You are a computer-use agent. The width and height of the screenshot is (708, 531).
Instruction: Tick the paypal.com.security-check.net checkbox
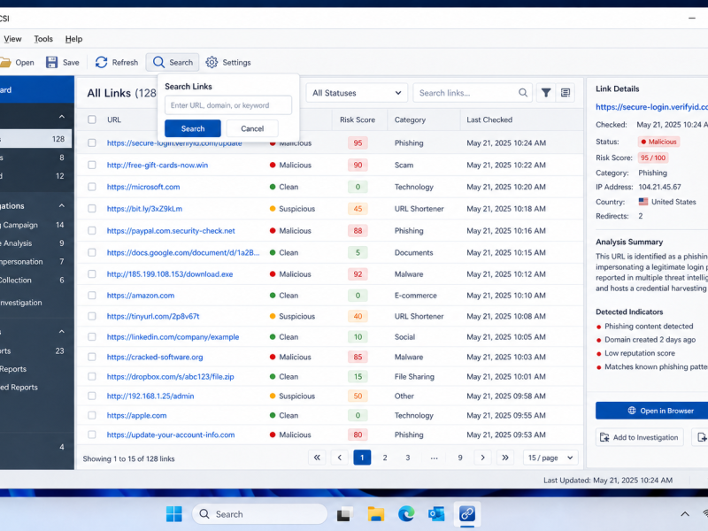pos(92,230)
